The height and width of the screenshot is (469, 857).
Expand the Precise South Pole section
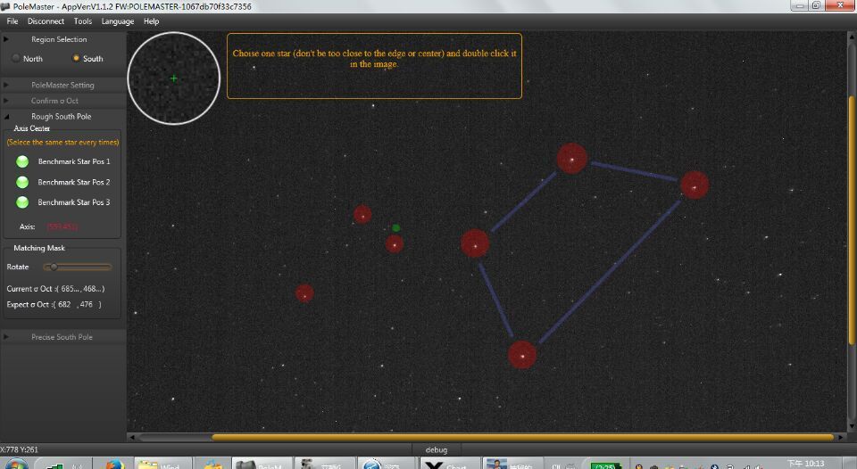click(62, 337)
